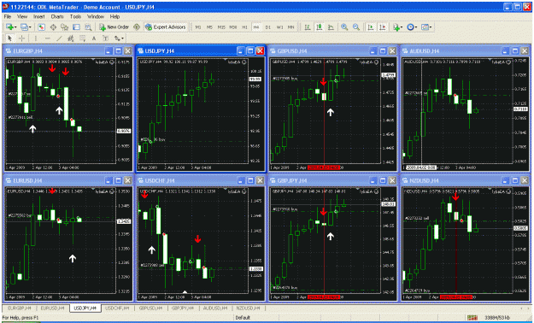The height and width of the screenshot is (323, 534).
Task: Zoom out on the chart
Action: point(356,27)
